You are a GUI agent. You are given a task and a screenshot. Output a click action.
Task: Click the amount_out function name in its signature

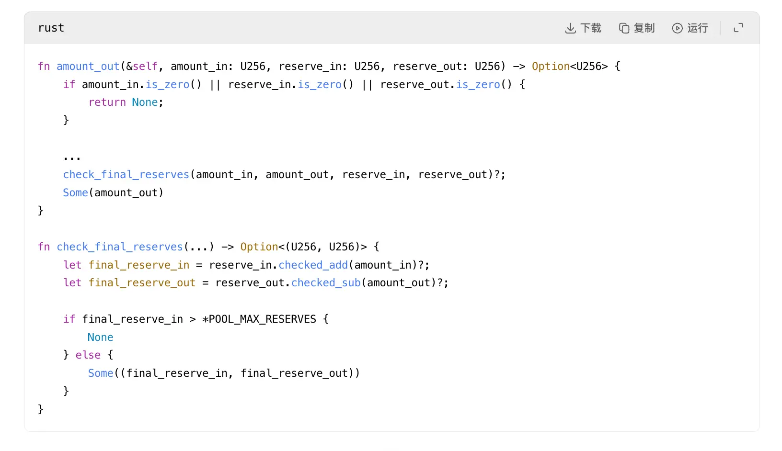[x=88, y=67]
